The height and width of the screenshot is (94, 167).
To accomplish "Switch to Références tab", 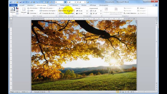I will (x=53, y=5).
